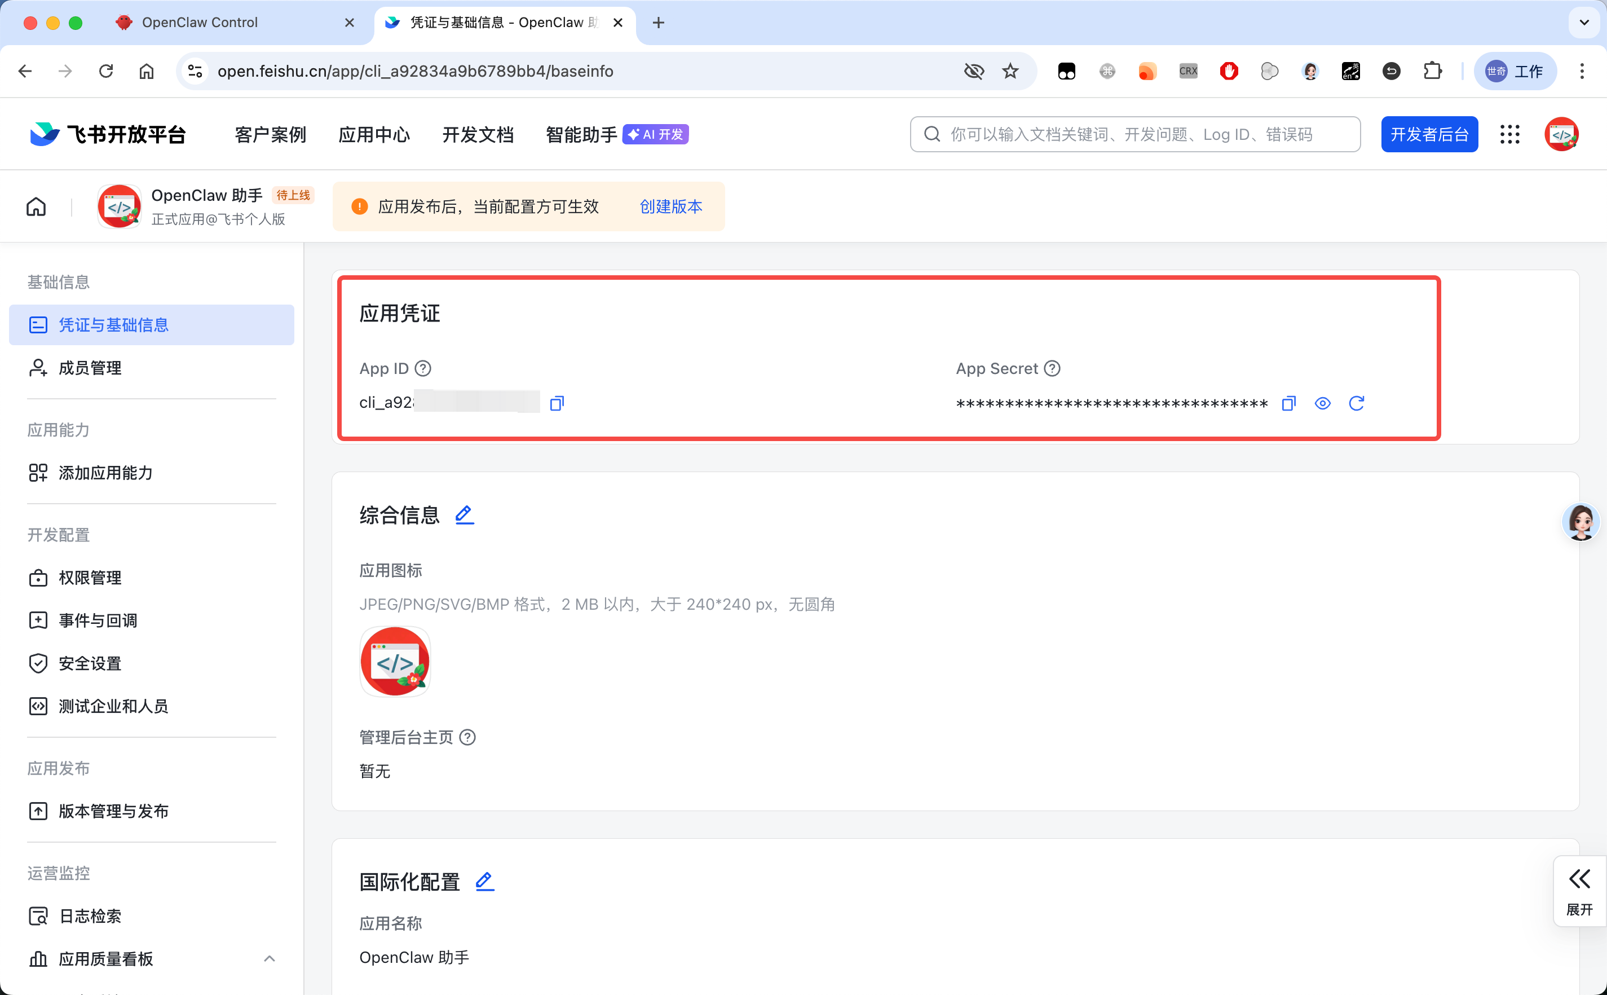The width and height of the screenshot is (1607, 995).
Task: Edit the 国际化配置 section
Action: pyautogui.click(x=484, y=881)
